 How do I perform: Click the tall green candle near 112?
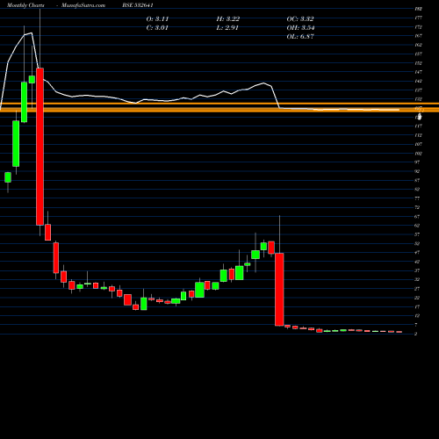click(x=16, y=143)
